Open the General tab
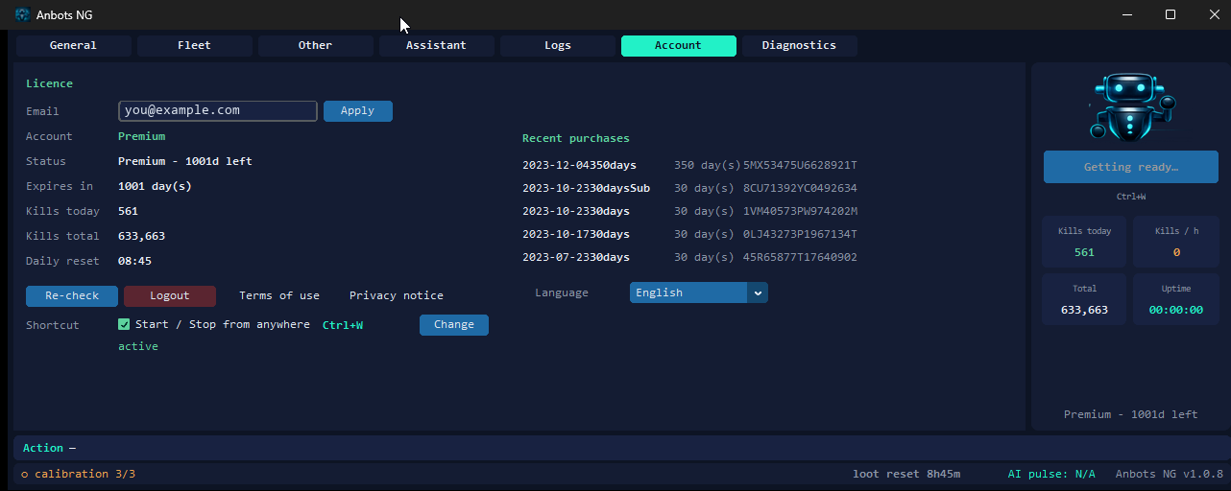The image size is (1231, 491). pos(73,46)
